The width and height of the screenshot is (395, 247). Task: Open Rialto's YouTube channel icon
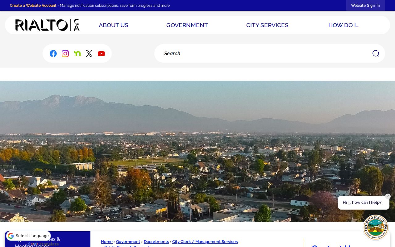pyautogui.click(x=101, y=53)
